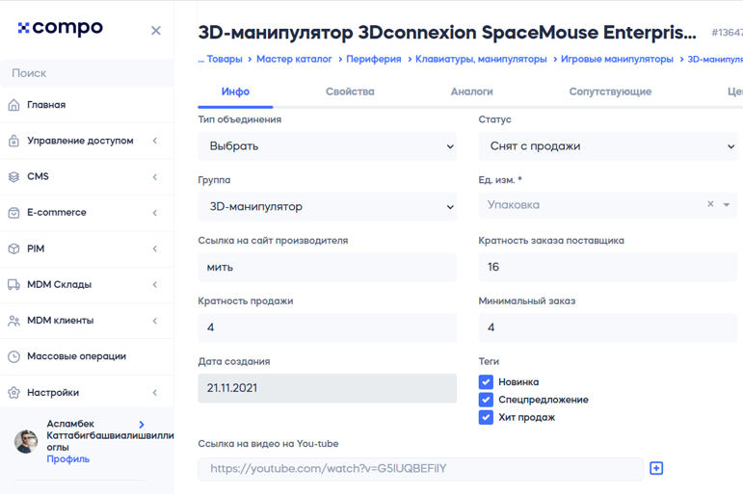743x494 pixels.
Task: Expand the MDM клиенты submenu chevron
Action: tap(155, 321)
